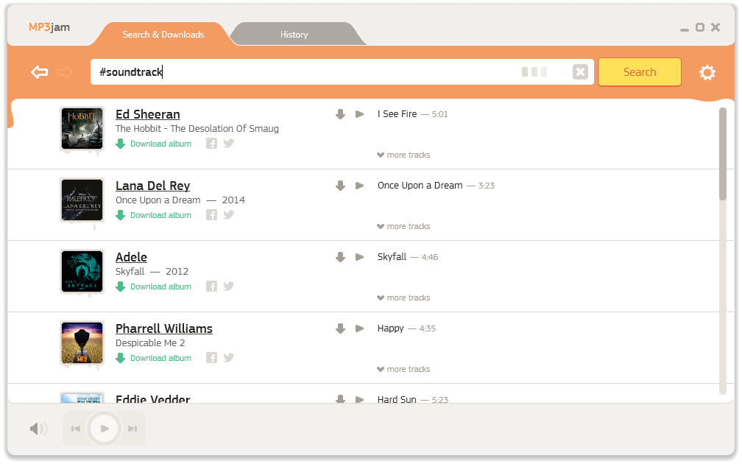
Task: Download the Once Upon a Dream track
Action: click(340, 186)
